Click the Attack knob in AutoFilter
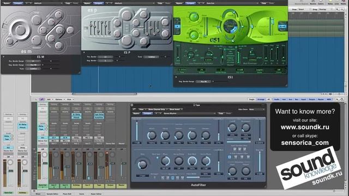The height and width of the screenshot is (196, 349). [x=152, y=135]
